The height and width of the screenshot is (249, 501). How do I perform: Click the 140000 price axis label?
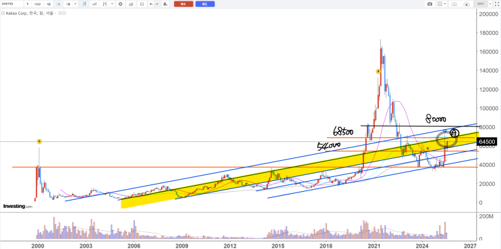(x=488, y=71)
